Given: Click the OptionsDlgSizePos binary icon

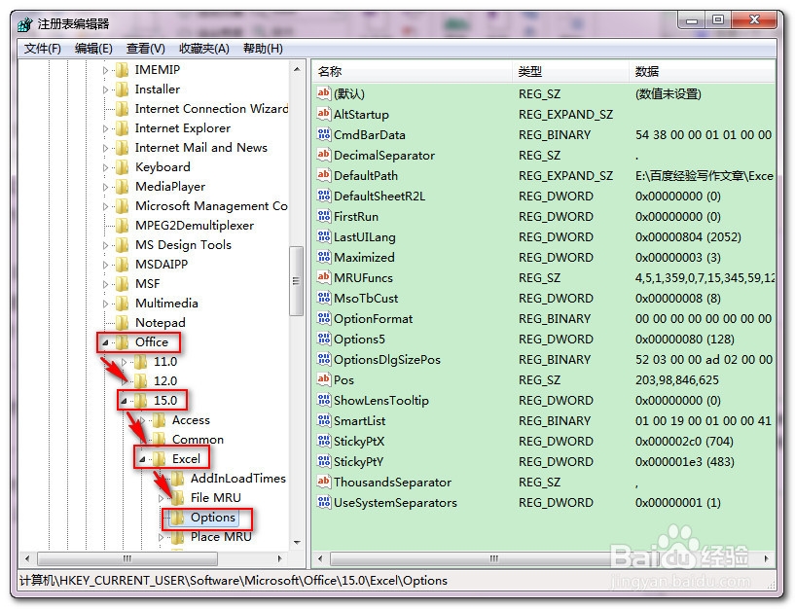Looking at the screenshot, I should (x=323, y=359).
